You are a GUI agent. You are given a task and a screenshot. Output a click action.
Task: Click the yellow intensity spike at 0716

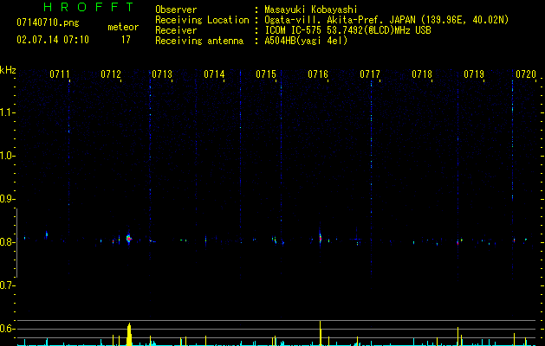point(320,333)
